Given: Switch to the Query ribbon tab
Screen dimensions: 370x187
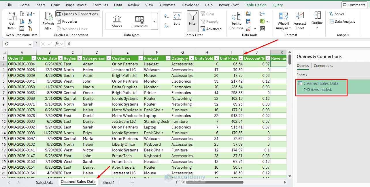Looking at the screenshot, I should [277, 5].
